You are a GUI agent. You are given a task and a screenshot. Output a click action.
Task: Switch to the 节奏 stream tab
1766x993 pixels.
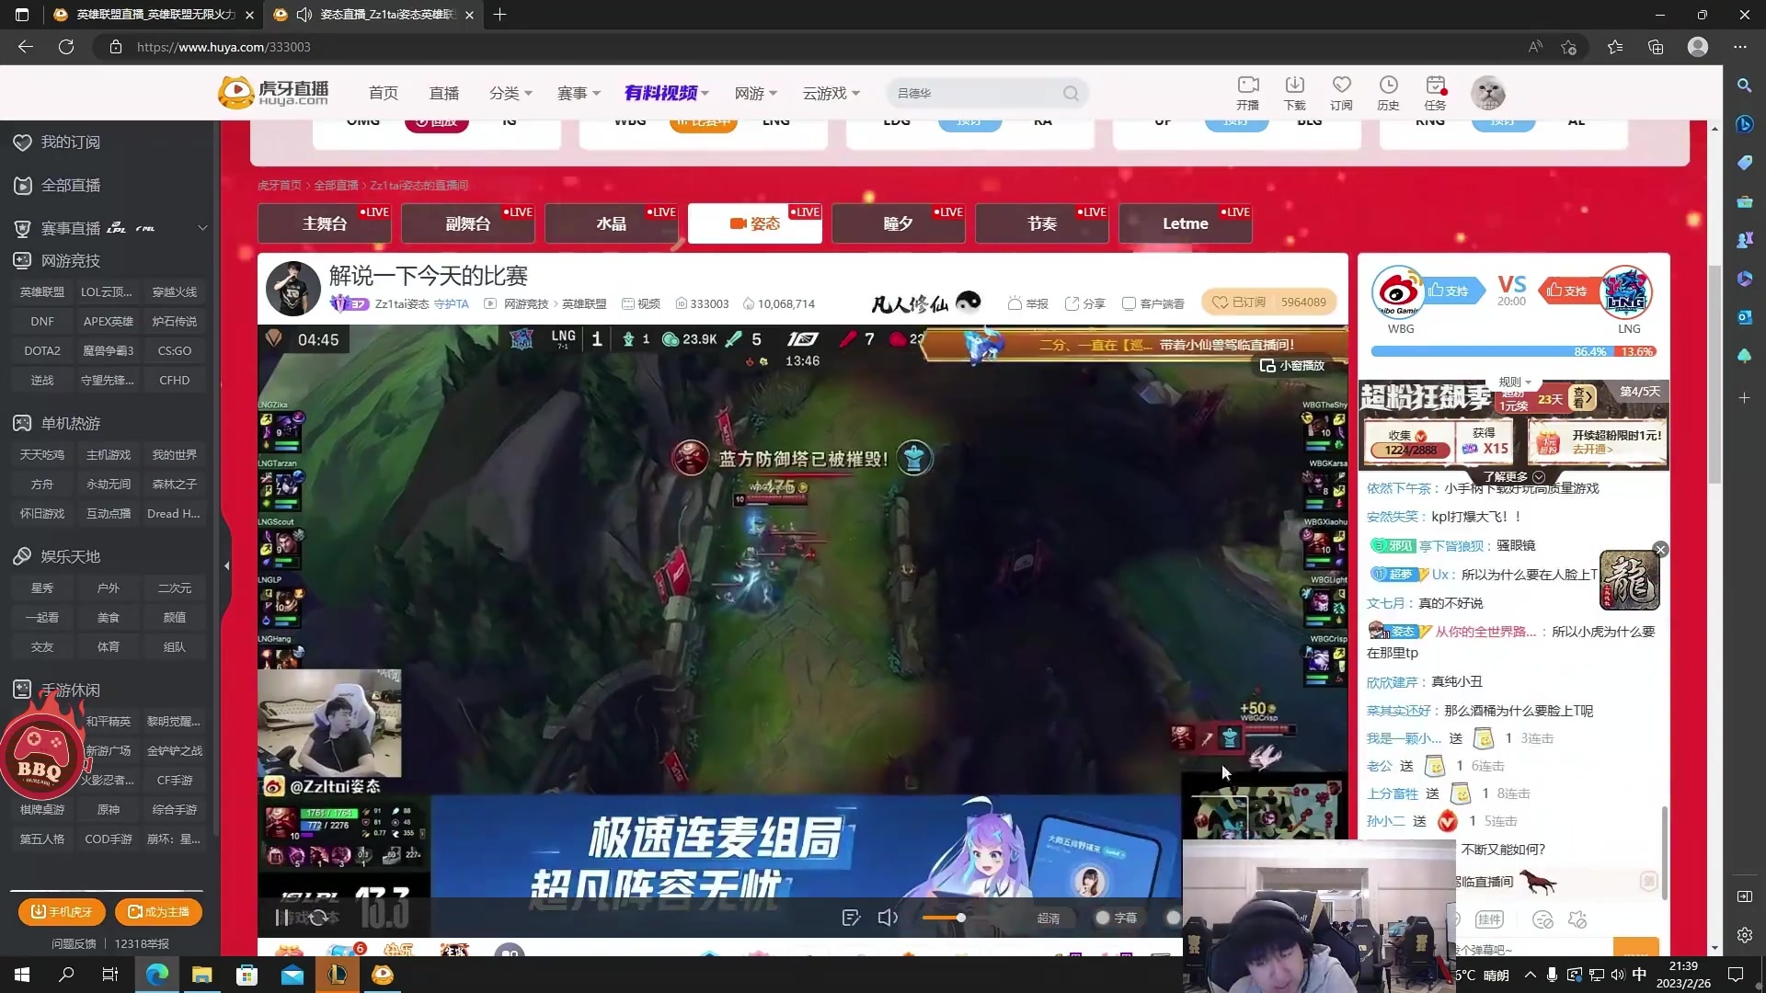tap(1042, 223)
